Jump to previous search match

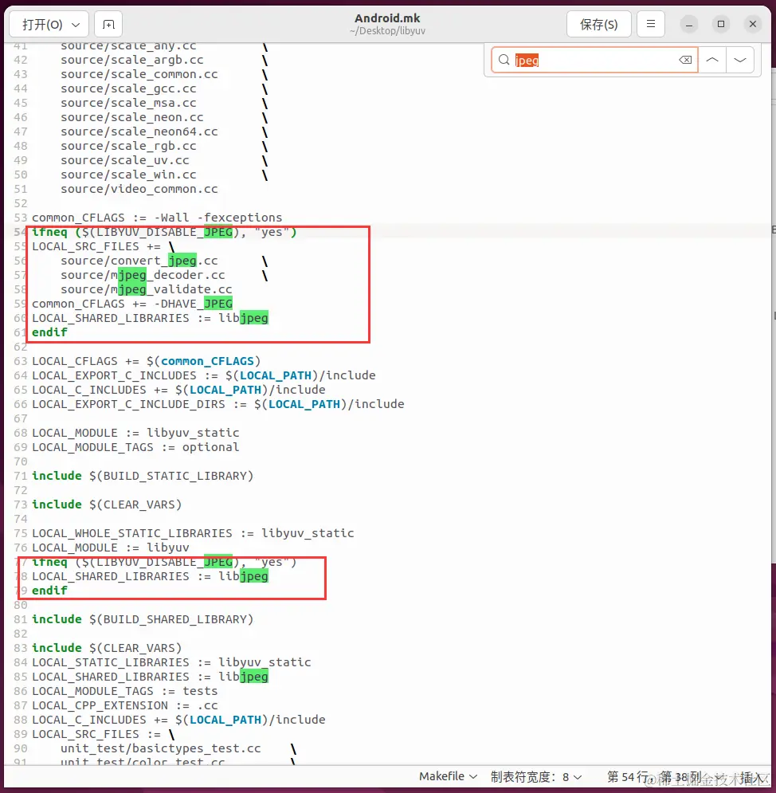tap(711, 61)
